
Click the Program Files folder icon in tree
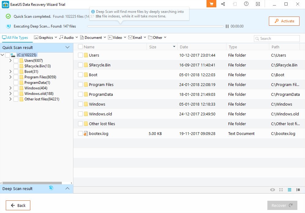click(21, 77)
